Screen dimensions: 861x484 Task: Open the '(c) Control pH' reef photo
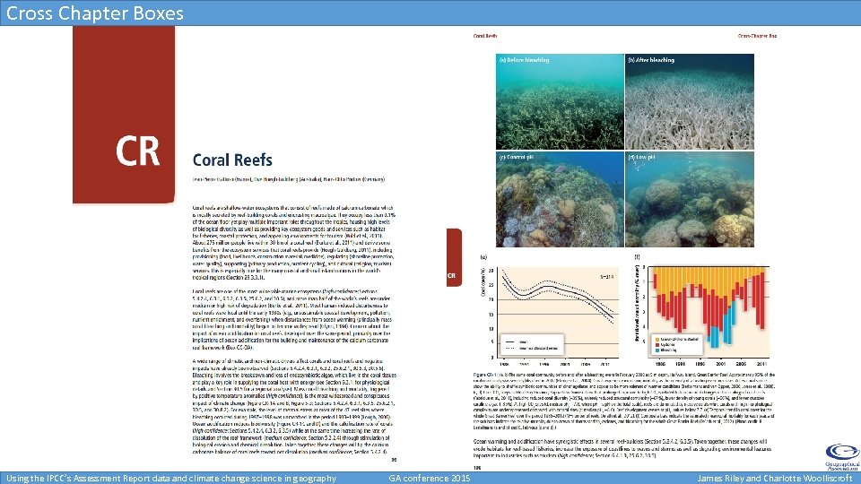click(x=560, y=199)
